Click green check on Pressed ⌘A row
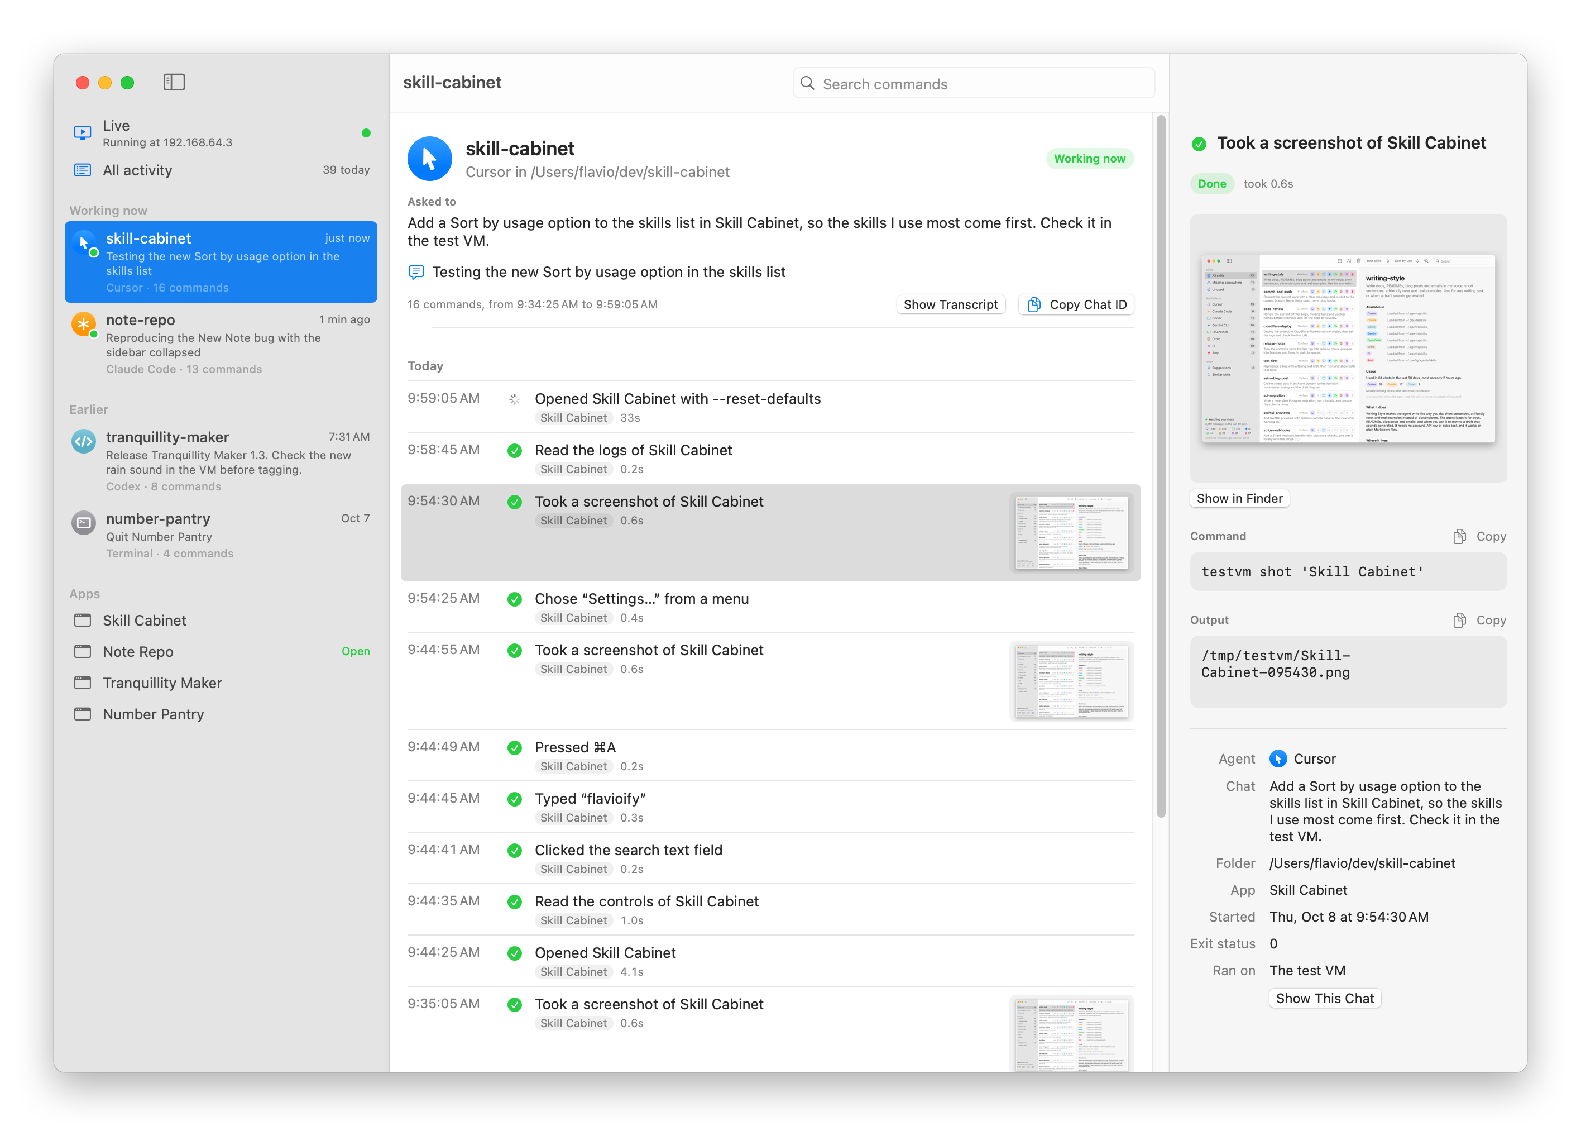Image resolution: width=1581 pixels, height=1126 pixels. [x=514, y=748]
